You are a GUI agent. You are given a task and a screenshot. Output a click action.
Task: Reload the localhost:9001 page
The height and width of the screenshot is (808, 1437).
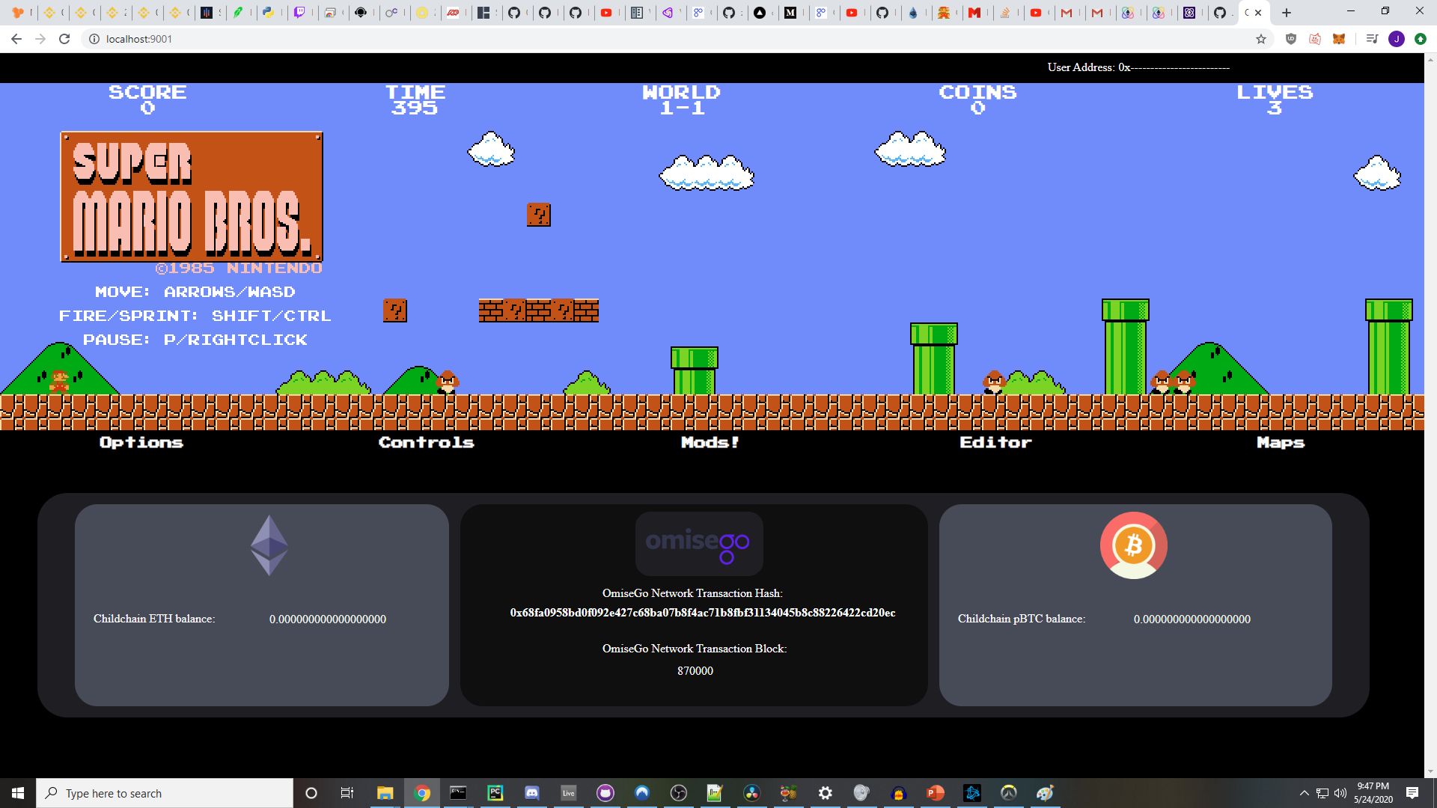[x=64, y=39]
